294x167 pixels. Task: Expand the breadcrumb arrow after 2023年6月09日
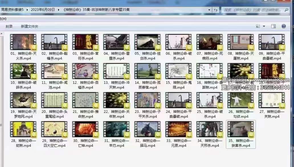58,9
